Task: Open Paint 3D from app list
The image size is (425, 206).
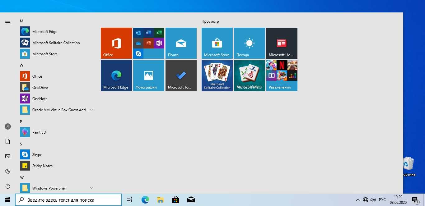Action: [x=39, y=132]
